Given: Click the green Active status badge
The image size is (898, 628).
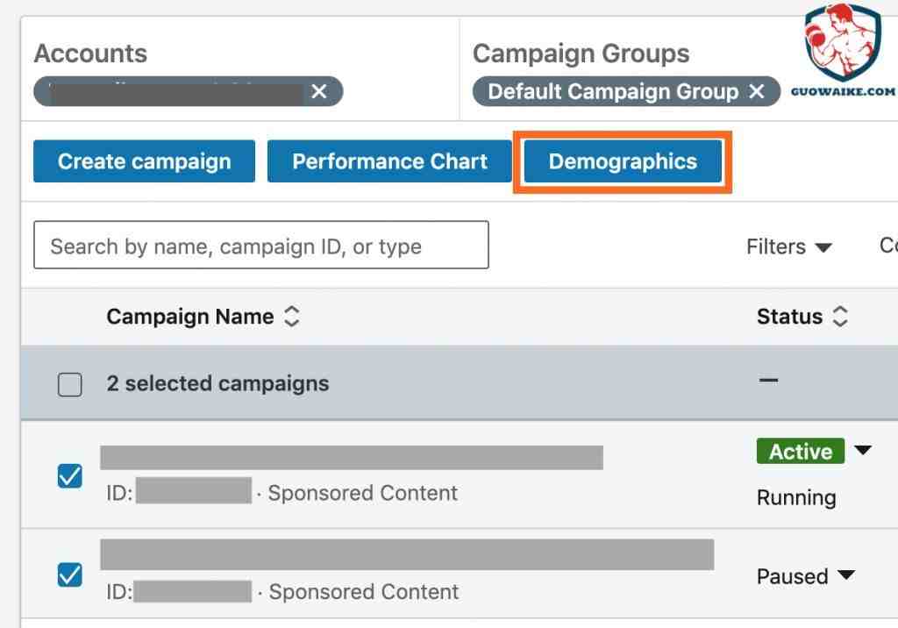Looking at the screenshot, I should point(800,451).
